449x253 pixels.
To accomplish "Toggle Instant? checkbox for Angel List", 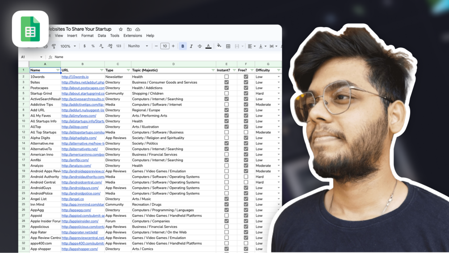I will click(x=227, y=199).
